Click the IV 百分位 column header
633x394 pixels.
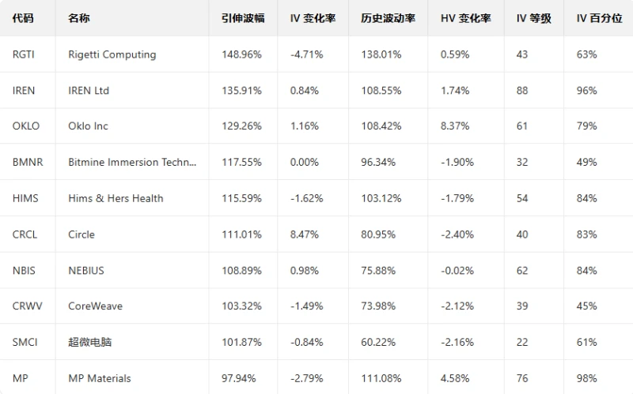tap(599, 18)
